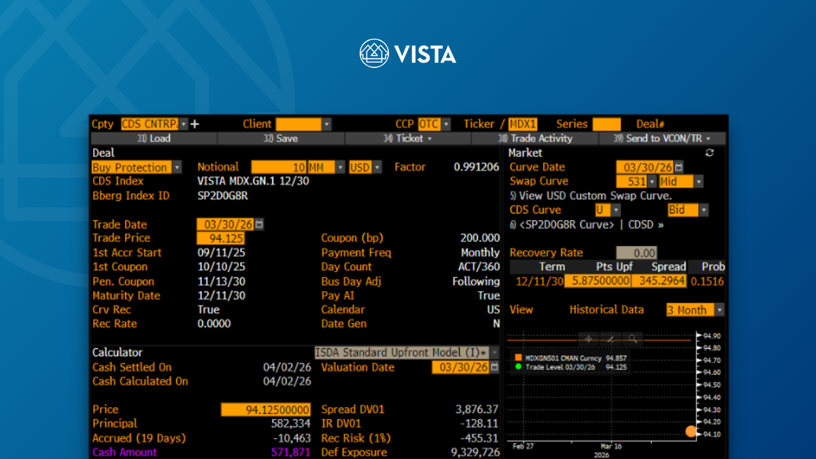Click the orange data point on chart
The image size is (816, 459).
(692, 431)
